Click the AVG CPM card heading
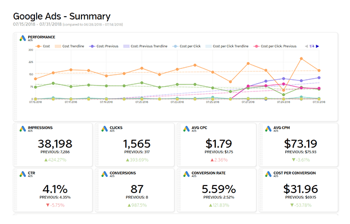The height and width of the screenshot is (224, 350). coord(282,128)
